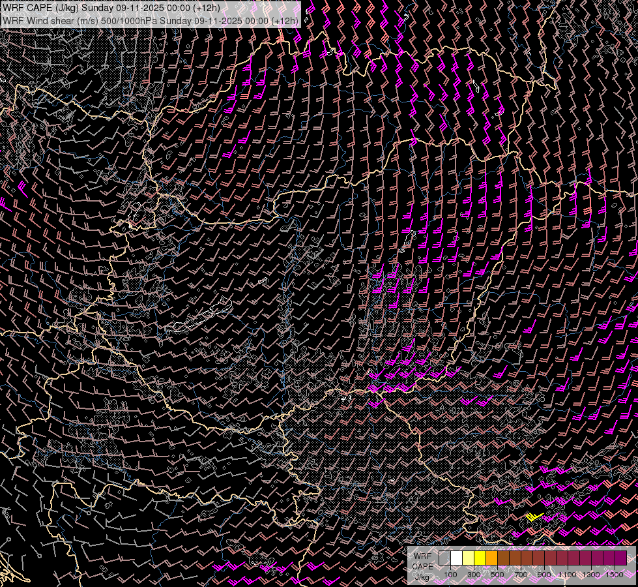Click the white CAPE legend swatch
Viewport: 638px width, 587px height.
tap(457, 558)
